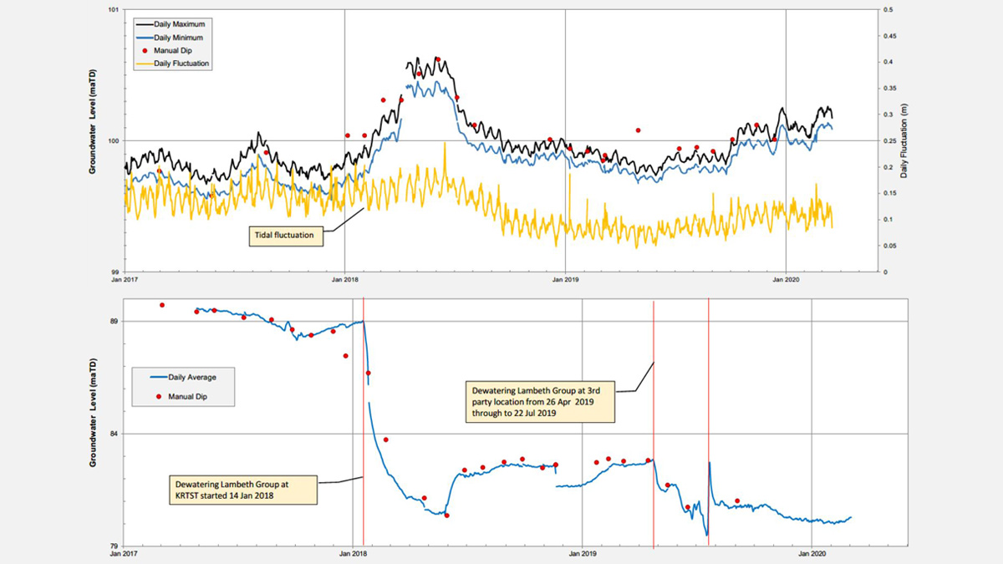Click the 84 tick label on the bottom chart

(x=115, y=434)
